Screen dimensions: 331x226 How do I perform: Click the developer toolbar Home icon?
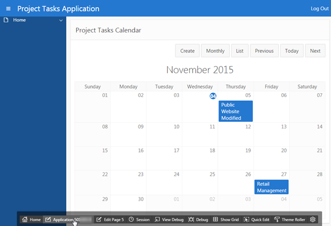[x=25, y=219]
